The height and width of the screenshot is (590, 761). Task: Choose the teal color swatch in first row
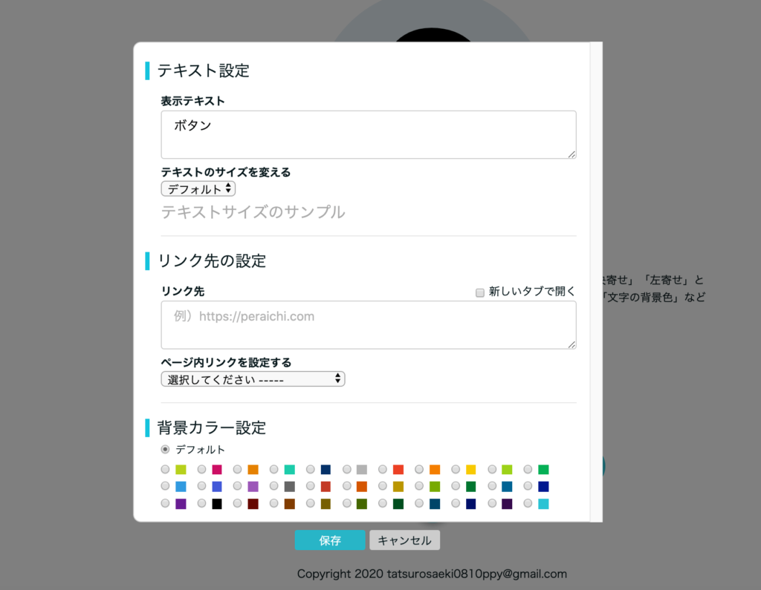289,469
